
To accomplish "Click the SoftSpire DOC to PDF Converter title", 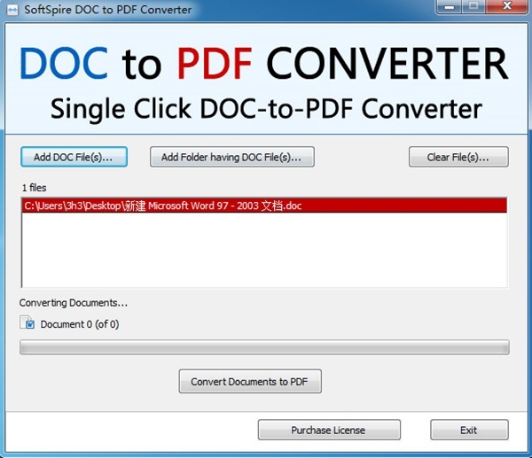I will pyautogui.click(x=108, y=10).
